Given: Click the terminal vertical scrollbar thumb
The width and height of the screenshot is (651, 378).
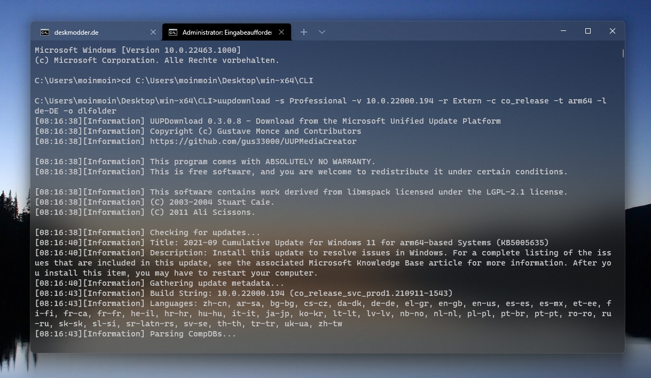Looking at the screenshot, I should 622,53.
